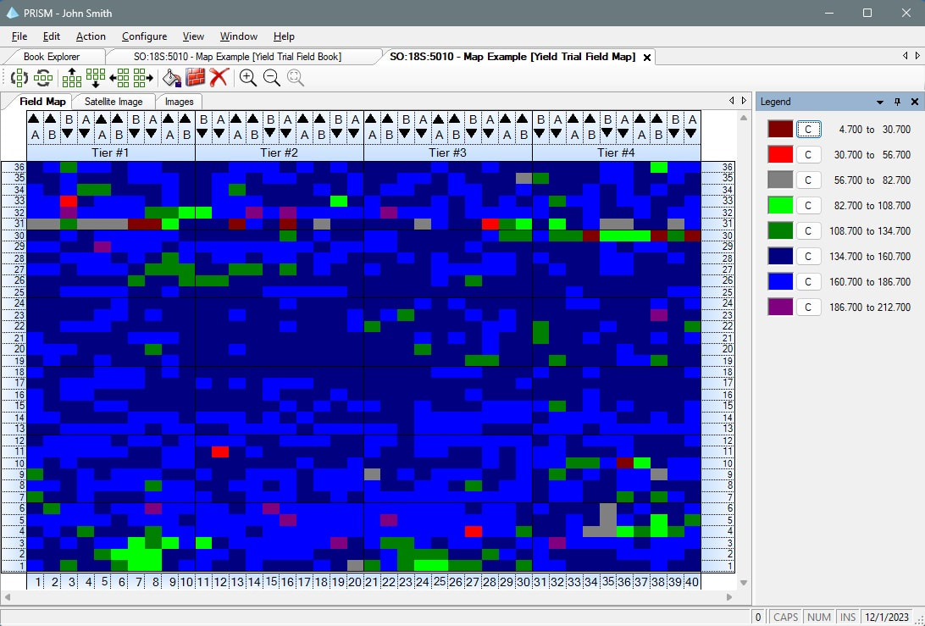925x626 pixels.
Task: Click the rotate plots vertically toolbar icon
Action: [19, 77]
